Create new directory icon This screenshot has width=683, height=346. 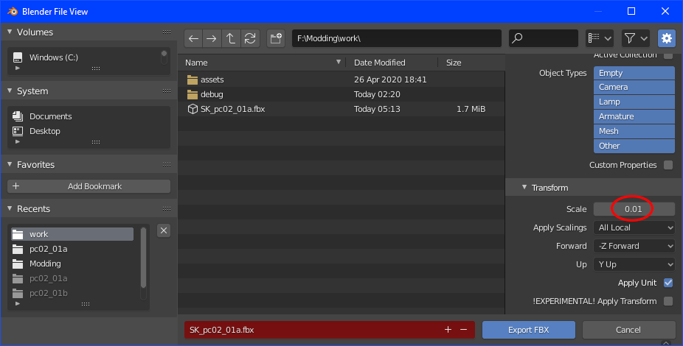[x=276, y=38]
